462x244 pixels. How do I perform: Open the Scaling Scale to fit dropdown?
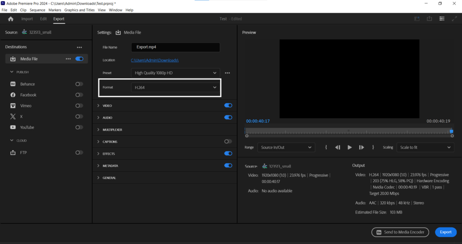pos(425,147)
